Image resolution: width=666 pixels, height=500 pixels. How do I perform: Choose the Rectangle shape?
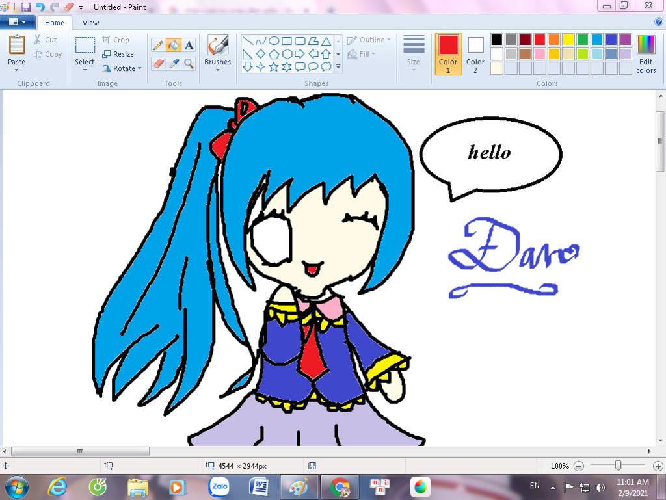point(287,41)
